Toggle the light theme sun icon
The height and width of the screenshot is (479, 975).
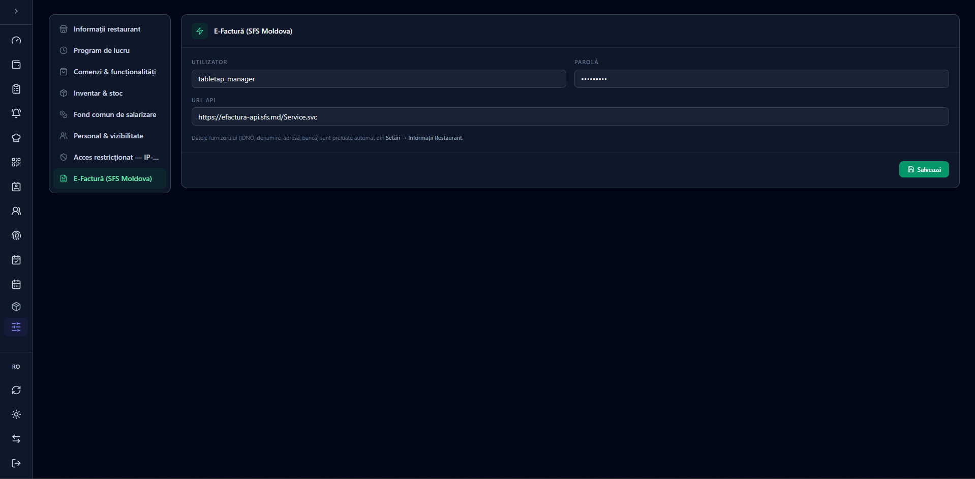(x=16, y=414)
